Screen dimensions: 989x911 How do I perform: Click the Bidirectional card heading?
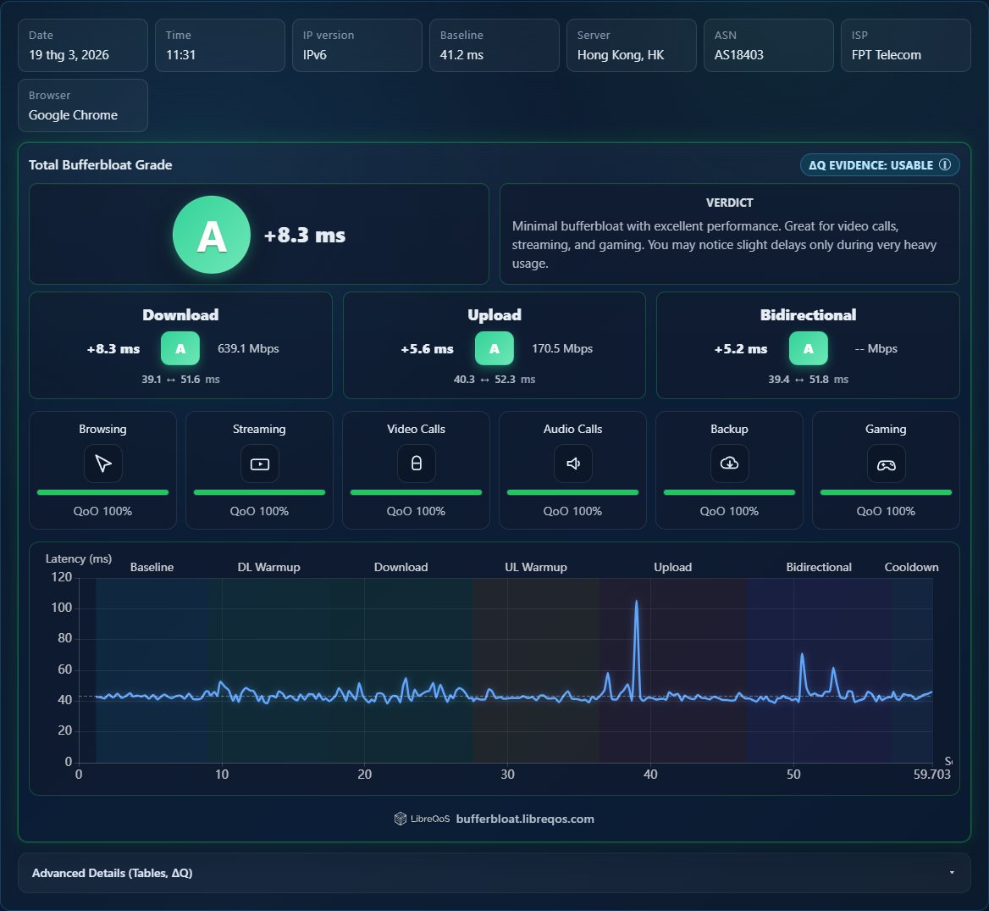808,315
